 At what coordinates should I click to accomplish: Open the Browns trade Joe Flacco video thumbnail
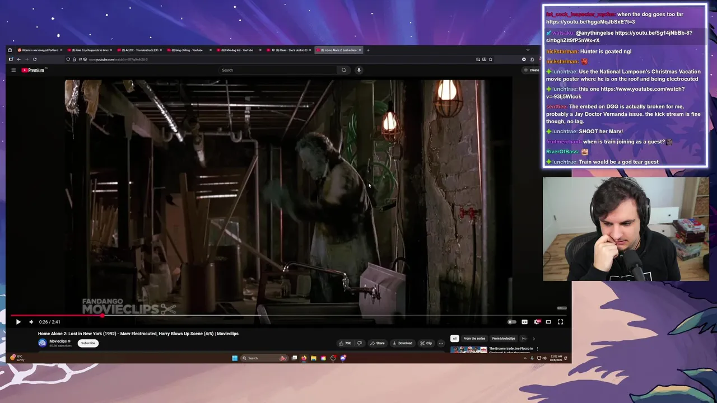(x=469, y=350)
